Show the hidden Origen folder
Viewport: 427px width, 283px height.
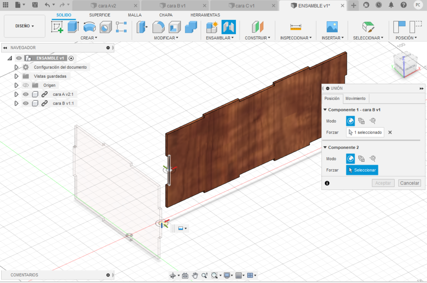26,85
